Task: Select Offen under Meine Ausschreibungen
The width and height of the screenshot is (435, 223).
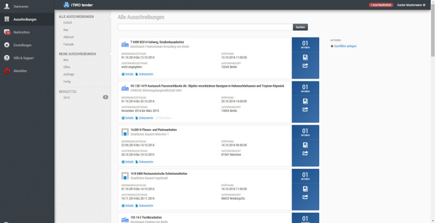Action: pyautogui.click(x=66, y=67)
